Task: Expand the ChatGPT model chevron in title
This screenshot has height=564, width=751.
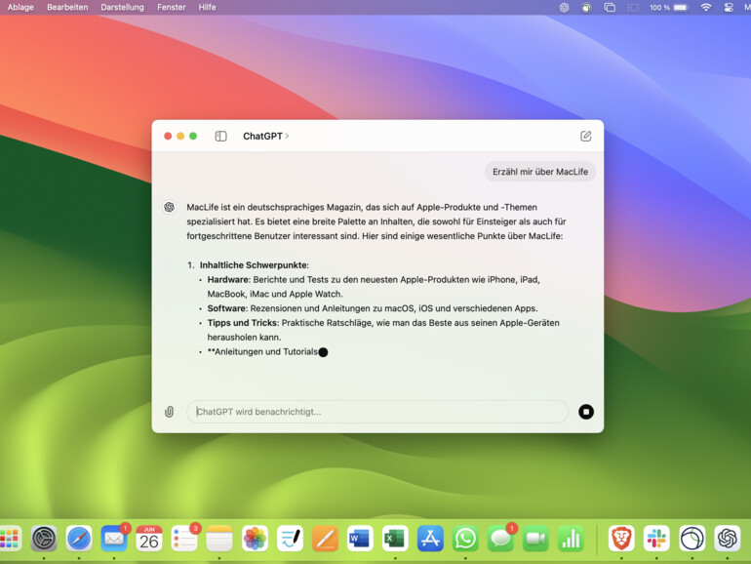Action: click(x=287, y=136)
